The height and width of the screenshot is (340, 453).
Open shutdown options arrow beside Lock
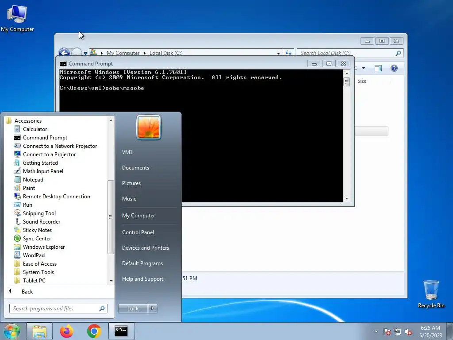(153, 309)
